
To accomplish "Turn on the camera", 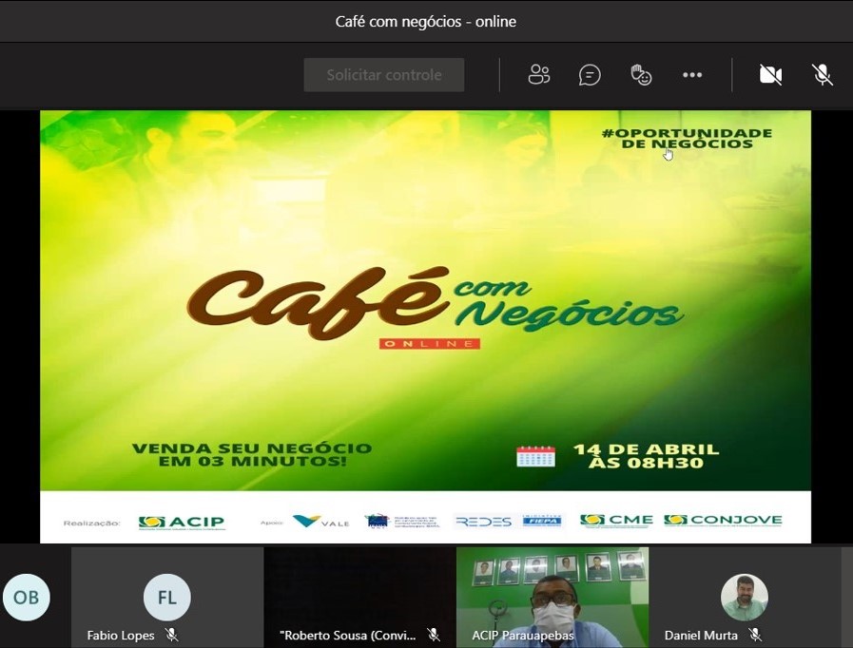I will 770,75.
